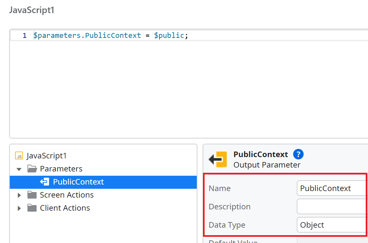This screenshot has height=243, width=368.
Task: Click the PublicContext title in properties panel
Action: click(260, 154)
